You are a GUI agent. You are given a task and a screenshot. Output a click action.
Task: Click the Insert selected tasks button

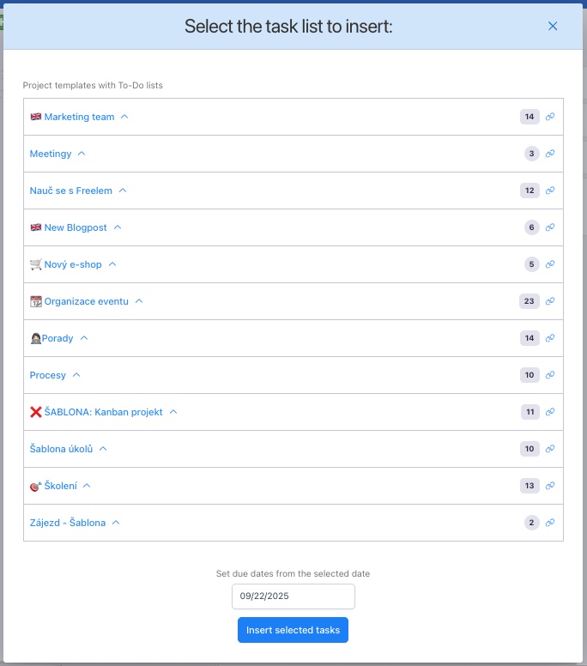tap(293, 630)
